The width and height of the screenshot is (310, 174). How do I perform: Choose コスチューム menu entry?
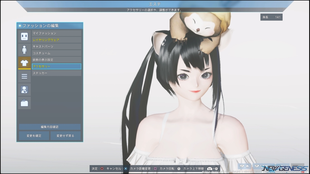[x=56, y=53]
